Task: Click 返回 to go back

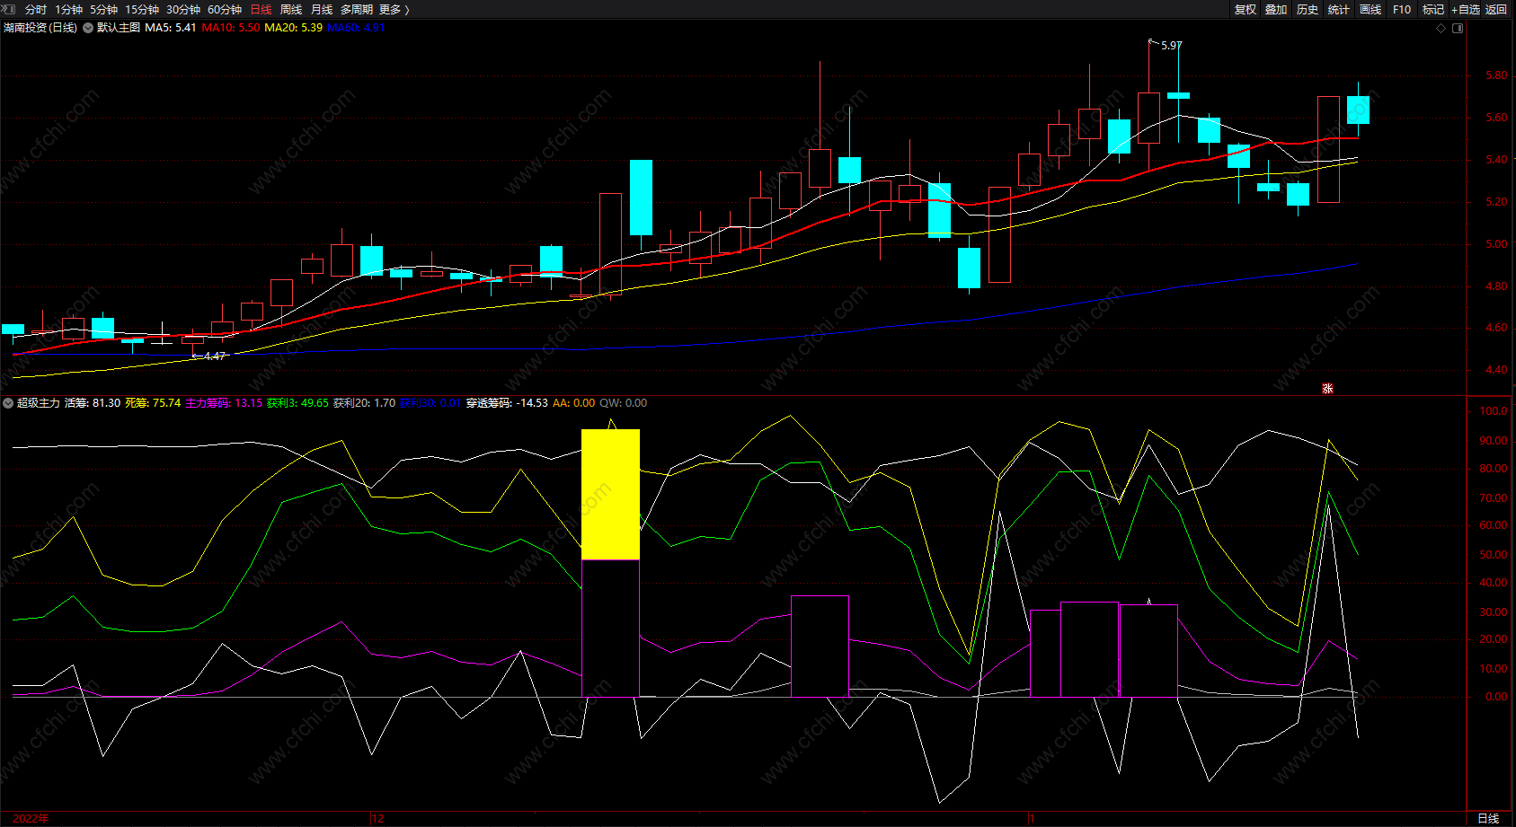Action: 1496,9
